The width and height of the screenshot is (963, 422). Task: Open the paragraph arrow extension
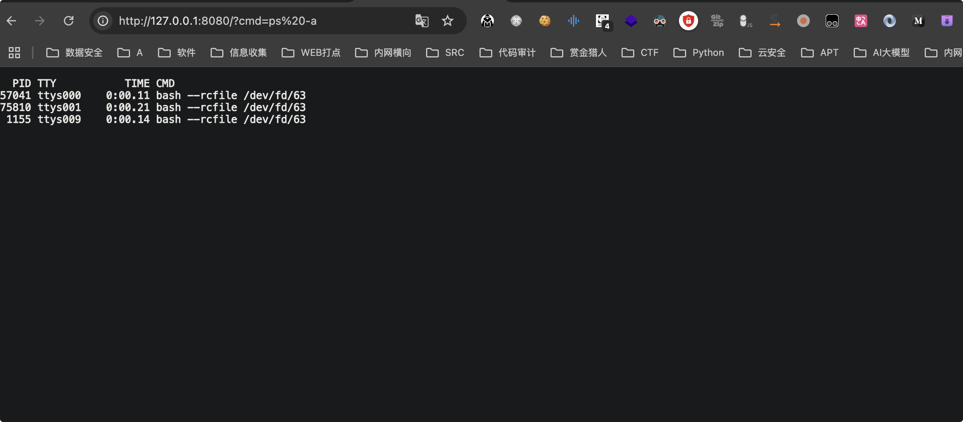pyautogui.click(x=775, y=21)
